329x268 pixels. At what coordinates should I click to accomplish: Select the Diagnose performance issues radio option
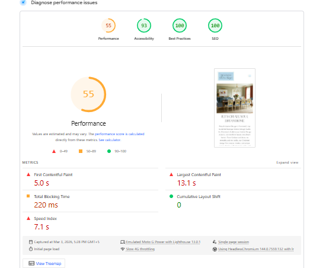pos(23,2)
